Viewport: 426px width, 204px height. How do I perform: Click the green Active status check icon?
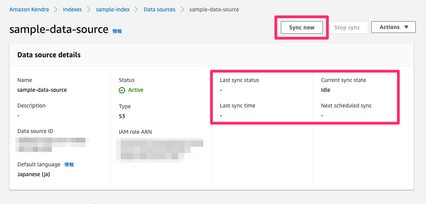click(x=122, y=90)
